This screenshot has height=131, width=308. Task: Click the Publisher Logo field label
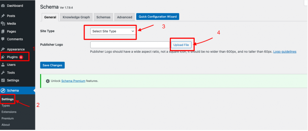pyautogui.click(x=51, y=45)
